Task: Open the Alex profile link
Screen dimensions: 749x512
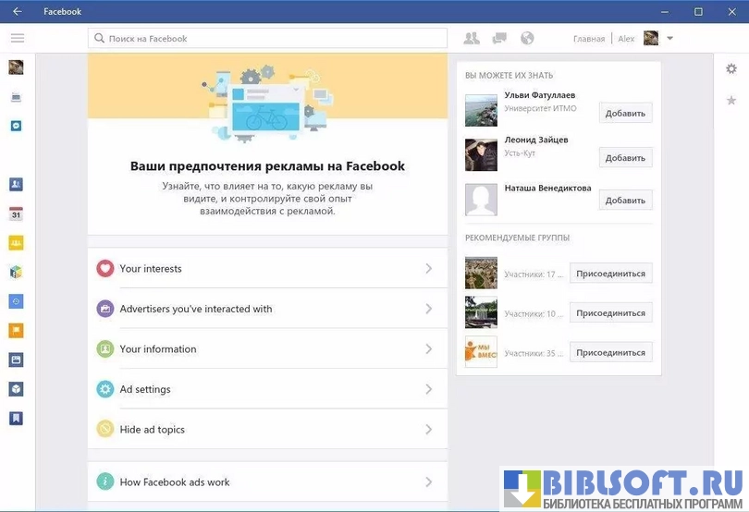Action: [626, 39]
